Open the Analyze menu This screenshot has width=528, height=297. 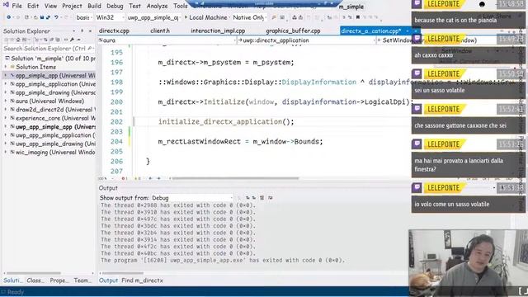(157, 6)
